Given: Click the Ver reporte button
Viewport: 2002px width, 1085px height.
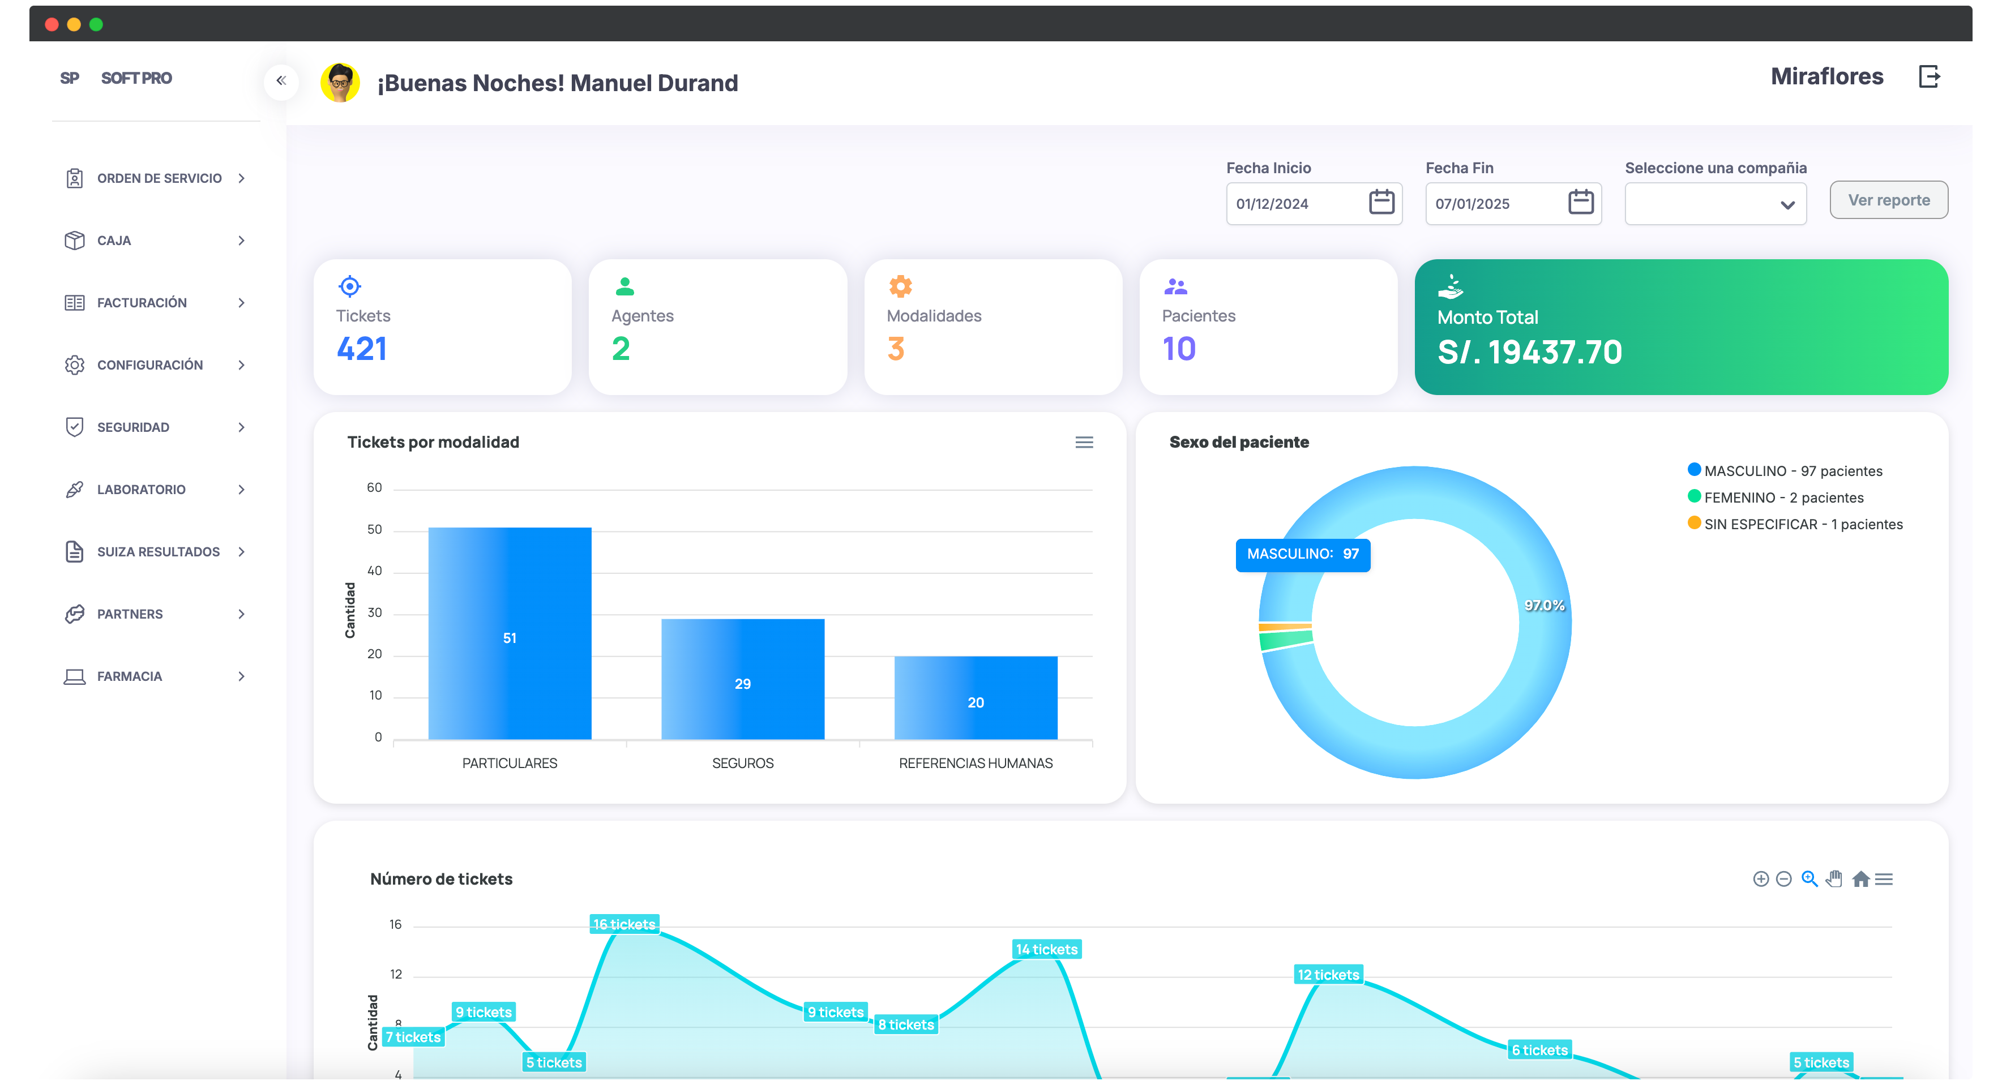Looking at the screenshot, I should point(1889,200).
